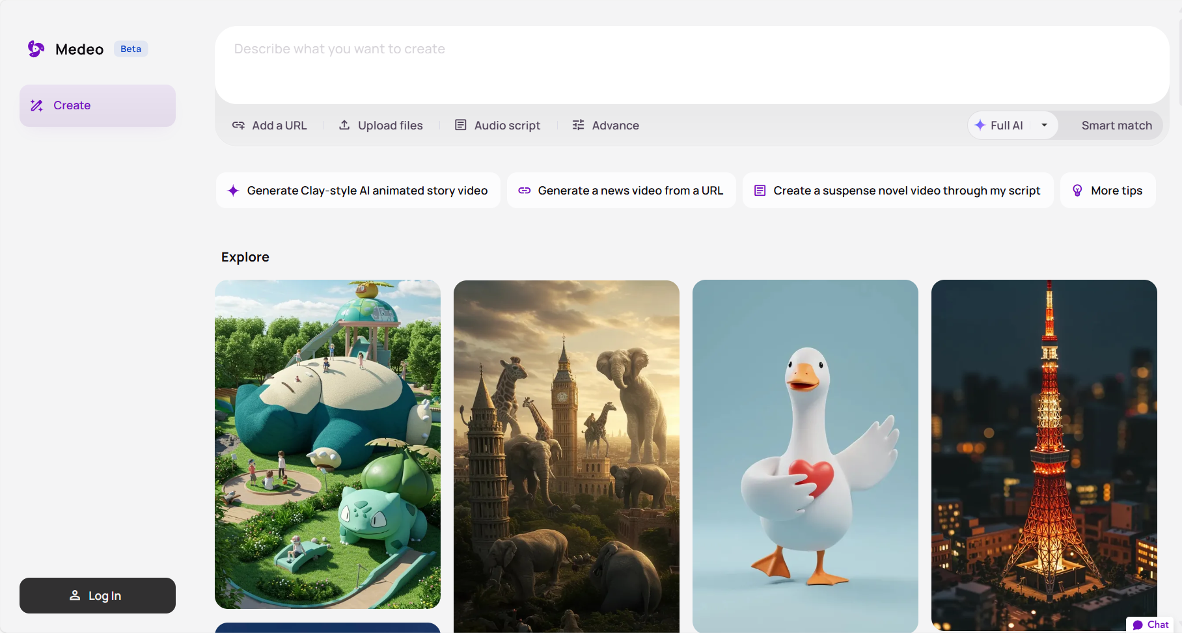The height and width of the screenshot is (633, 1182).
Task: Click the Medeo brand name text
Action: (79, 49)
